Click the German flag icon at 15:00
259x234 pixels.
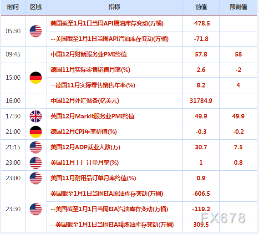36,78
